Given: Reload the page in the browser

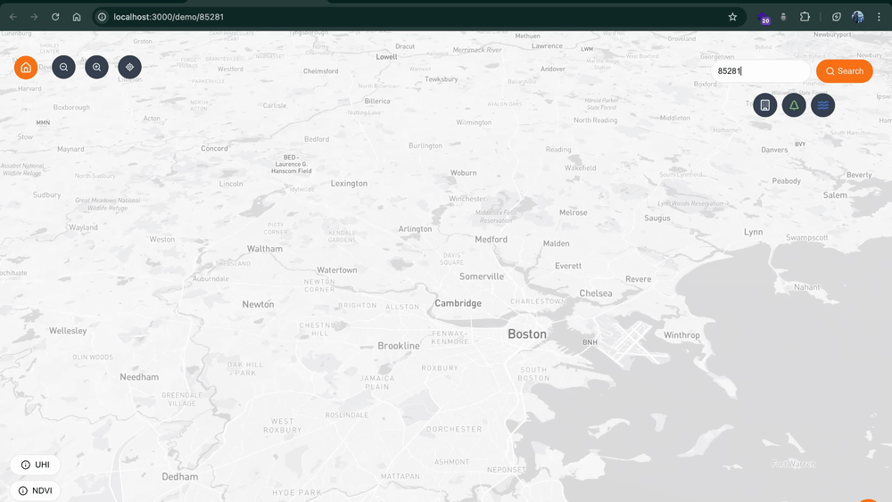Looking at the screenshot, I should (x=55, y=17).
